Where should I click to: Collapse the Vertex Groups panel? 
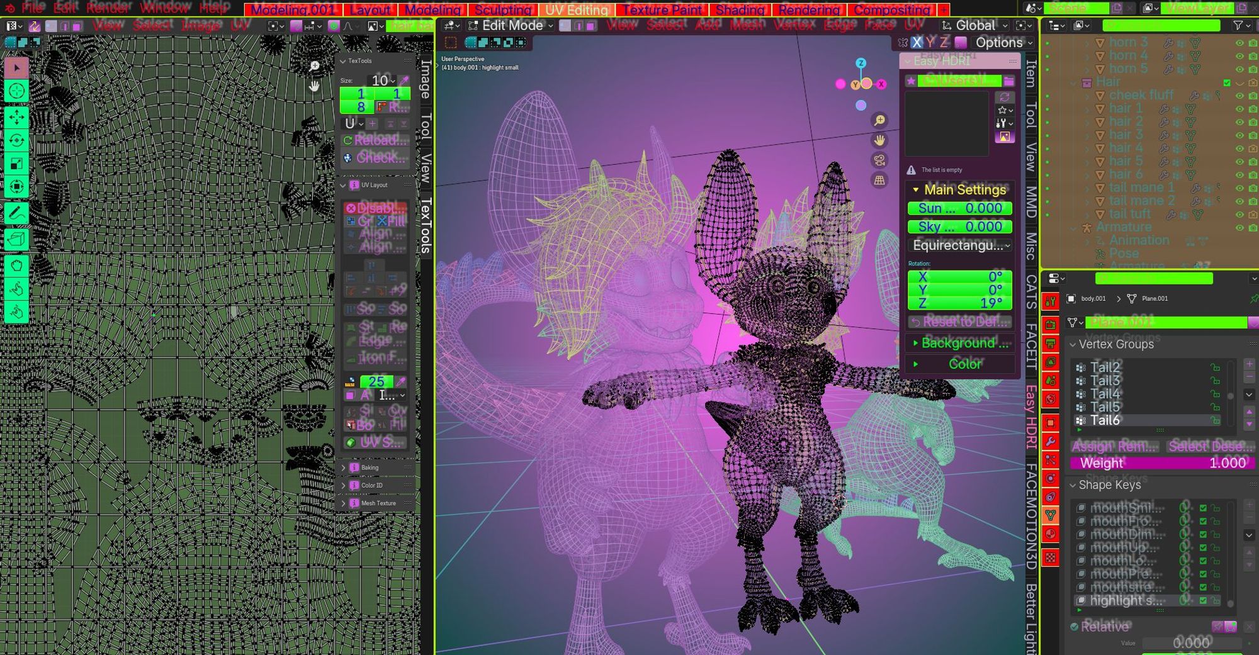[1073, 344]
